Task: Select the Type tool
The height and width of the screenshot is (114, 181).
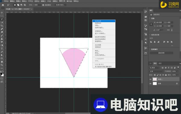Action: coord(2,49)
